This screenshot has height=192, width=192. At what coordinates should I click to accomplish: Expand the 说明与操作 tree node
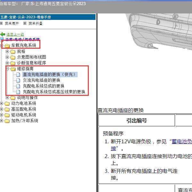[7, 97]
